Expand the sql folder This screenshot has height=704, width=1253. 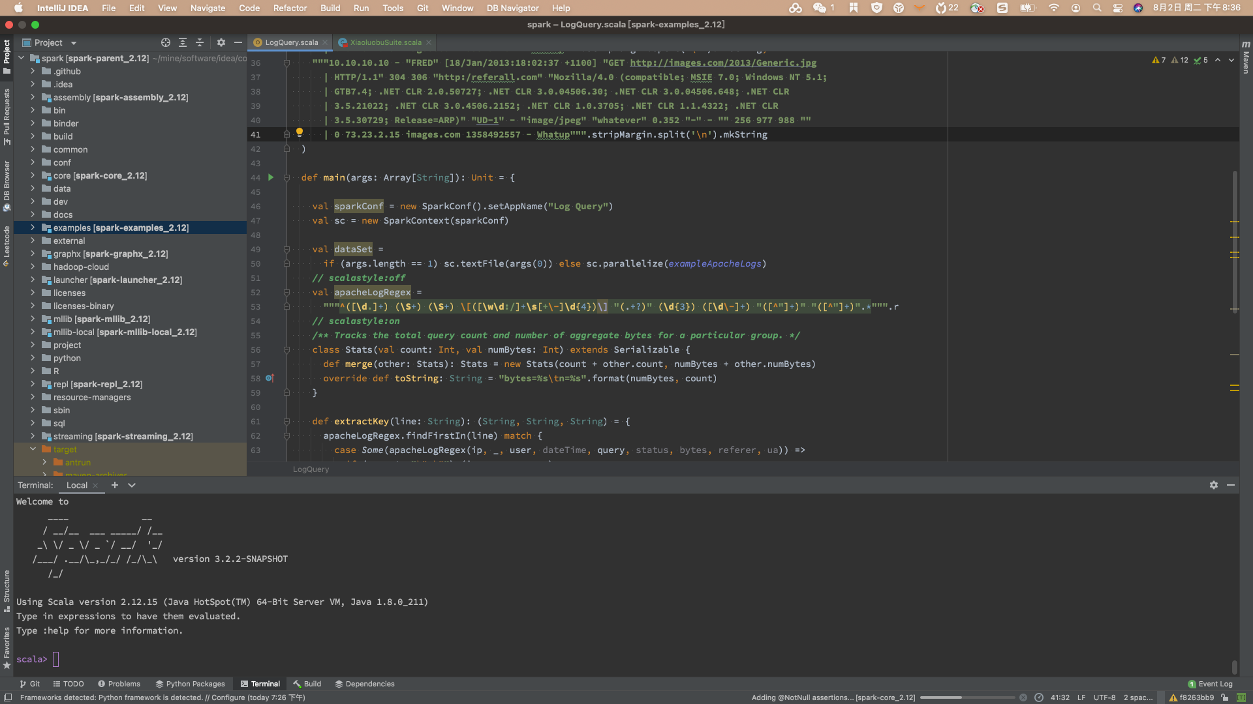click(x=33, y=423)
